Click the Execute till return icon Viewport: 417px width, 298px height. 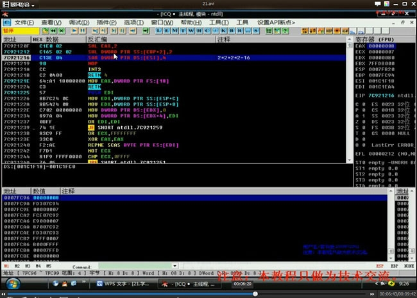tap(132, 31)
